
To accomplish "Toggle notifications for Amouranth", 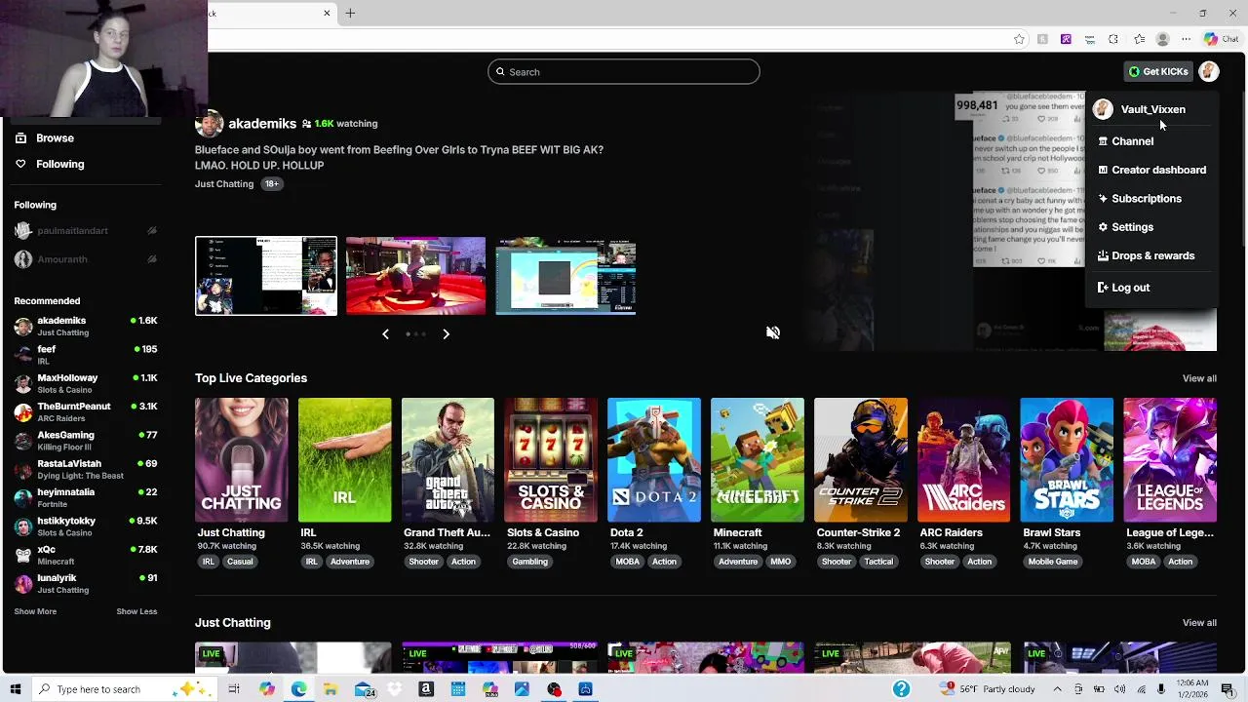I will pyautogui.click(x=152, y=259).
